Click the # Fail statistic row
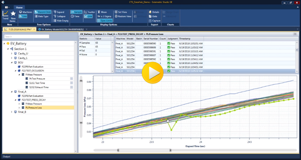This screenshot has height=160, width=301. click(x=95, y=51)
